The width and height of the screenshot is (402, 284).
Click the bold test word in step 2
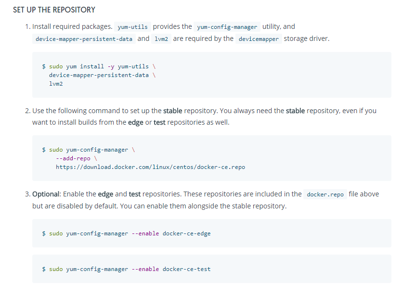tap(159, 123)
